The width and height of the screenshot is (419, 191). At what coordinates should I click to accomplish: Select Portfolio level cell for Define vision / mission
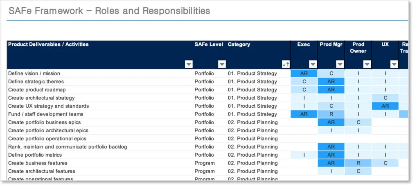coord(209,73)
